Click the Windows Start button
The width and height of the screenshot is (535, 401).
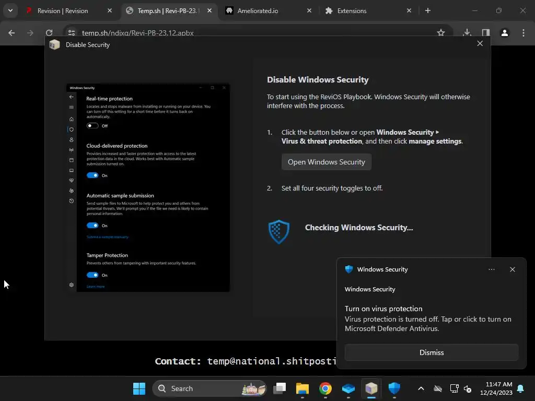coord(139,388)
